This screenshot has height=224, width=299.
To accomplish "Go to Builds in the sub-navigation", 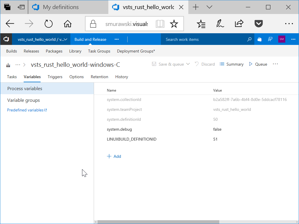I will pos(11,51).
